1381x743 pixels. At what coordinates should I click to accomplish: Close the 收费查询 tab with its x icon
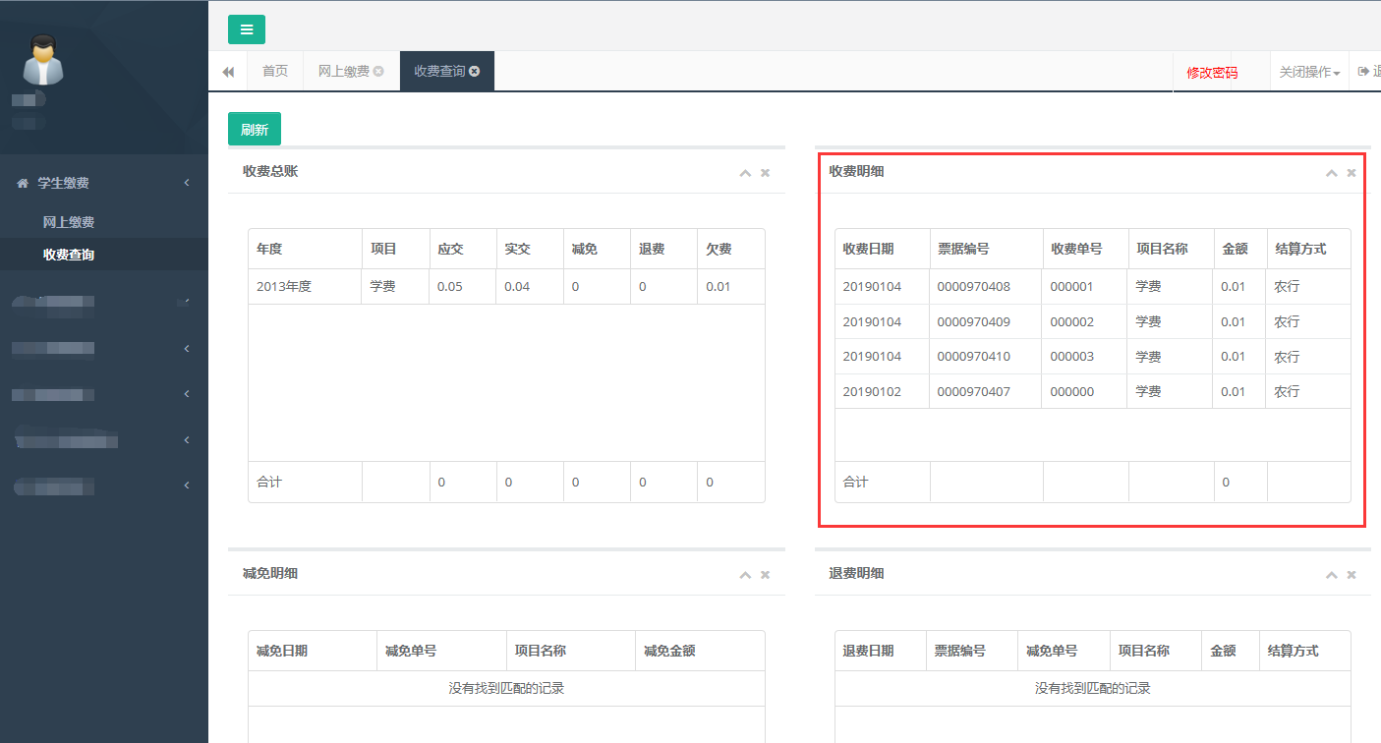tap(475, 72)
